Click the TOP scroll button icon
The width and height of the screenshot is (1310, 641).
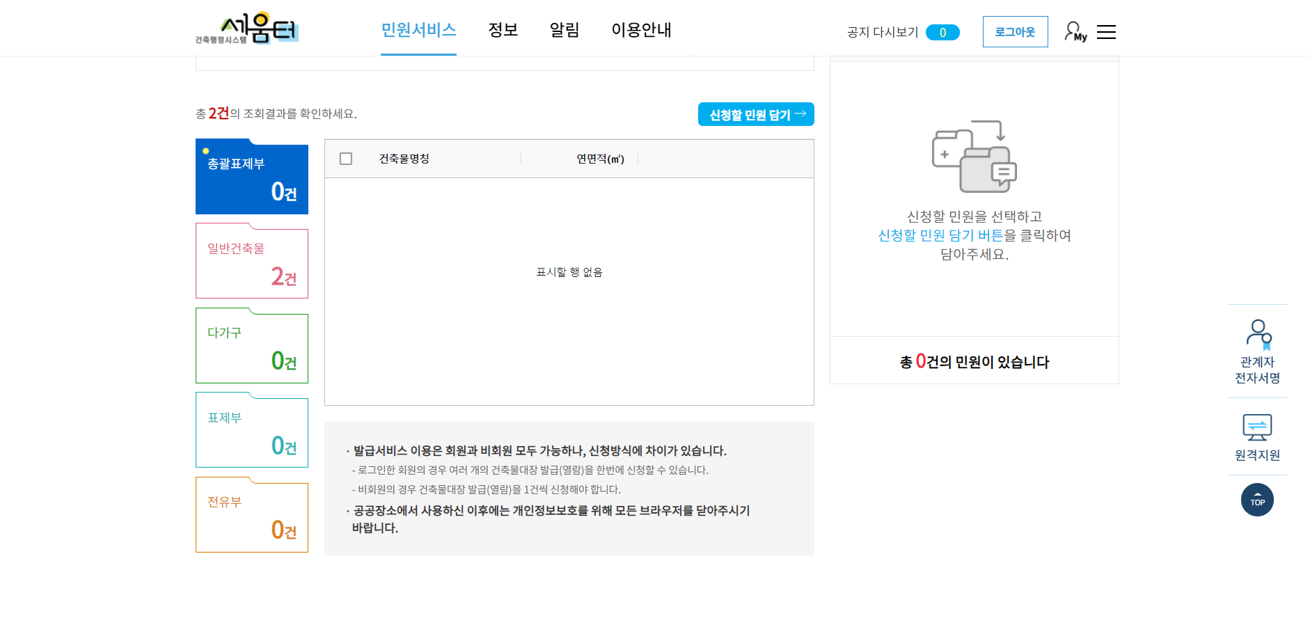pyautogui.click(x=1257, y=500)
